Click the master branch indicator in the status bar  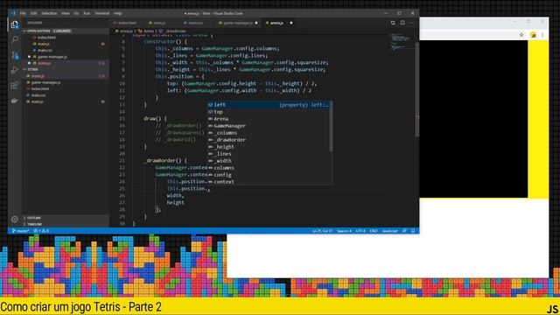20,231
